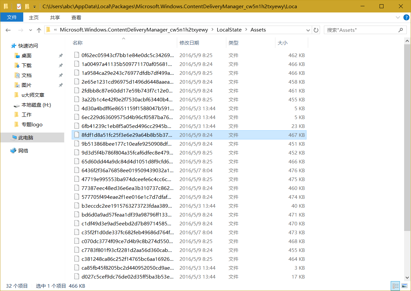Open u大师文章 folder in navigation pane
The height and width of the screenshot is (291, 411).
[33, 95]
